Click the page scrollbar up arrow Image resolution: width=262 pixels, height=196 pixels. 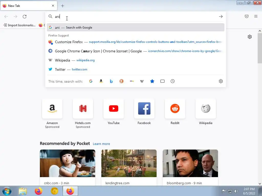260,31
